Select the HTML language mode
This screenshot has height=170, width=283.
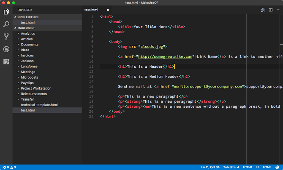[267, 167]
